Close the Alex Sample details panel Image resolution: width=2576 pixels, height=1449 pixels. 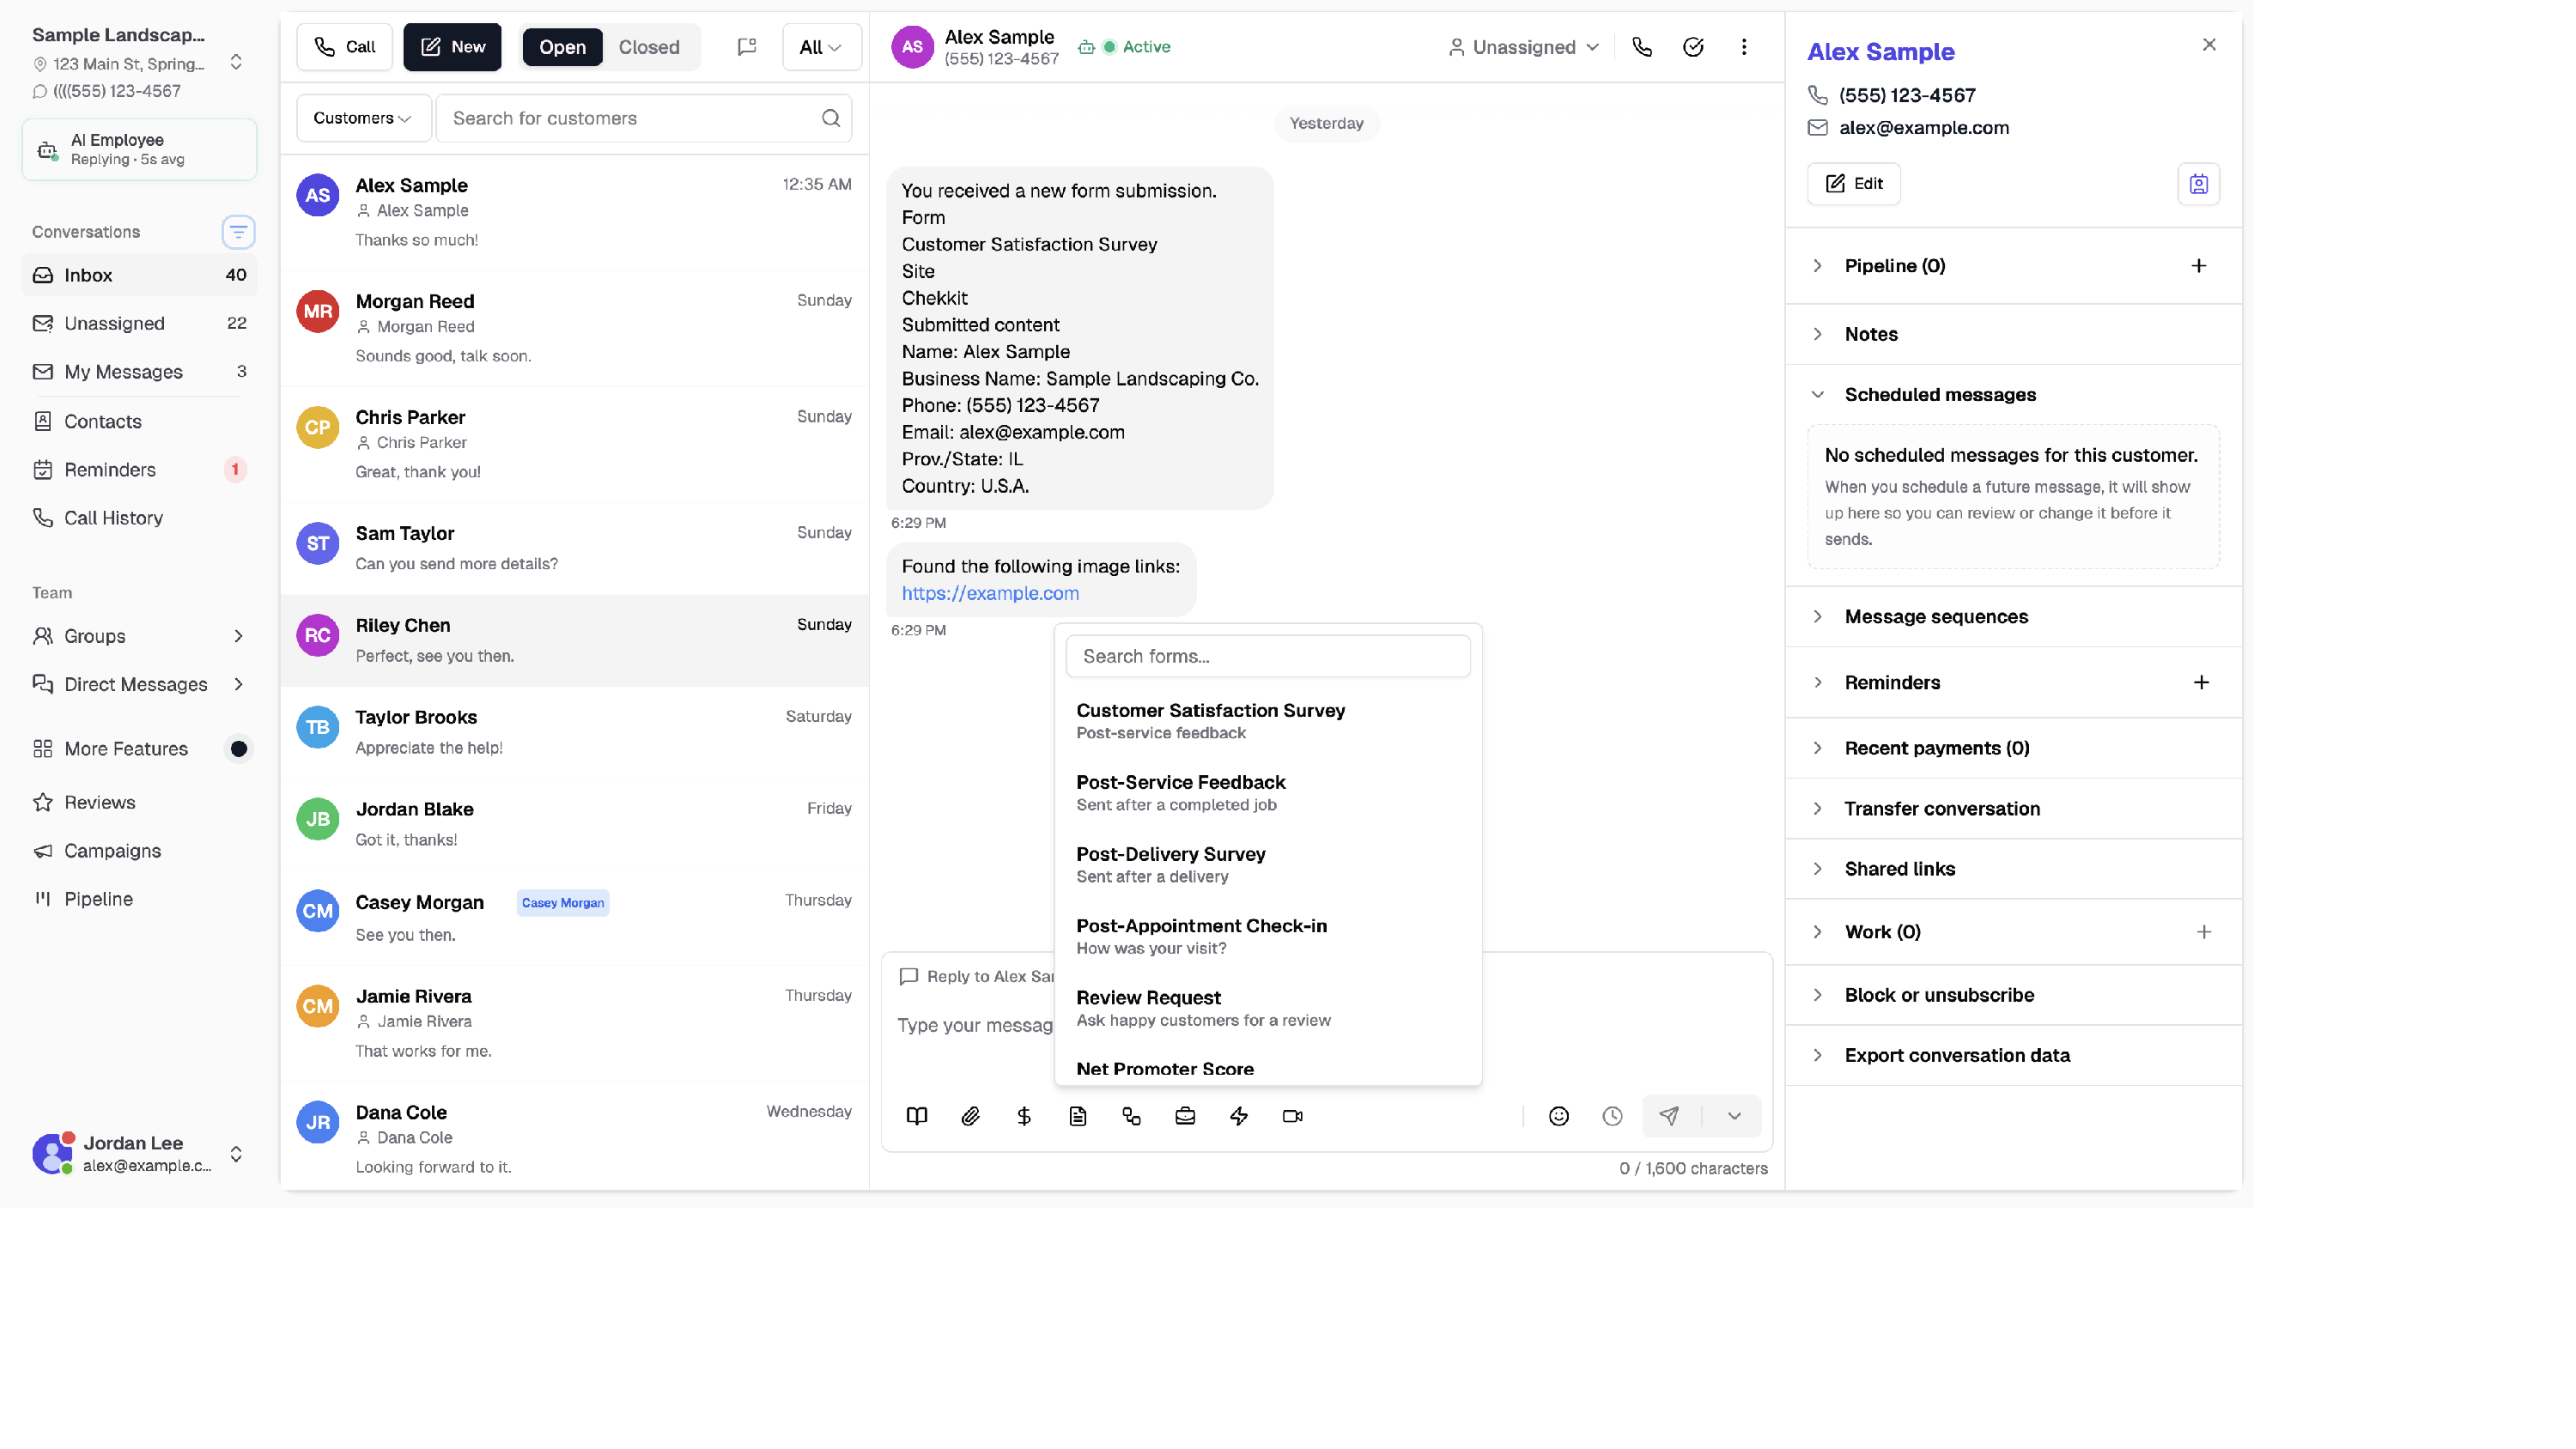pyautogui.click(x=2209, y=45)
